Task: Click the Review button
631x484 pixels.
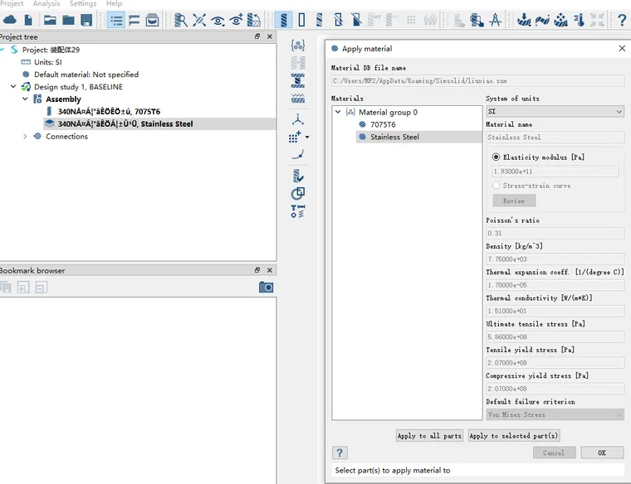Action: pos(514,201)
